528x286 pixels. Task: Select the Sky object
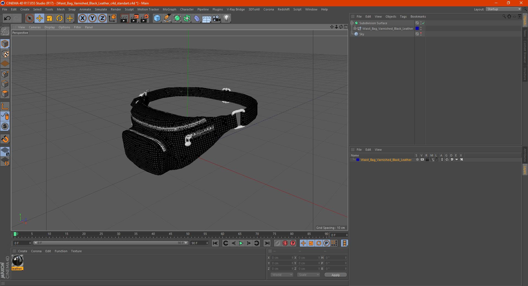362,34
